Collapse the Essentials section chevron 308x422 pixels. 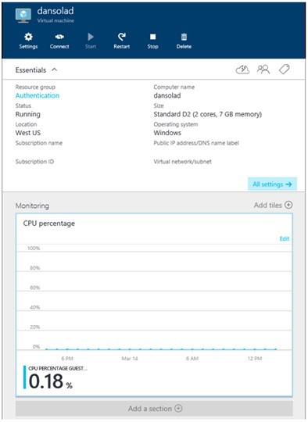tap(55, 70)
